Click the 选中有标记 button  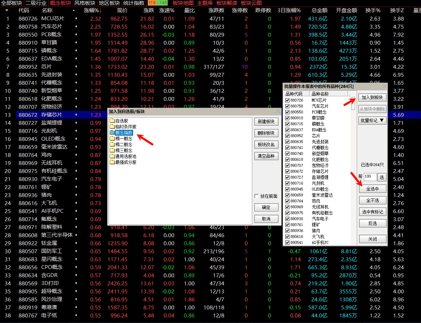(x=372, y=212)
